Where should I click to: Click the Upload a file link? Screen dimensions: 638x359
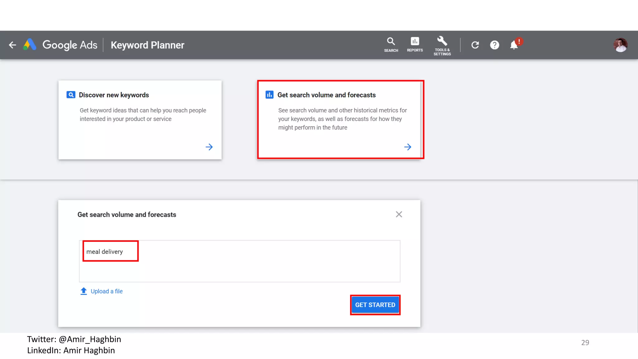(x=106, y=291)
